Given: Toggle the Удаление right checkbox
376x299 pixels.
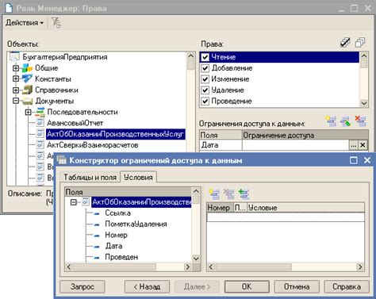Looking at the screenshot, I should 205,90.
